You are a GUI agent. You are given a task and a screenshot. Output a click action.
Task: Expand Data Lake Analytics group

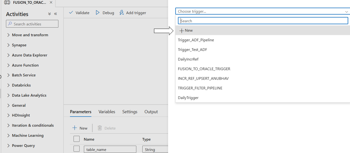click(29, 95)
